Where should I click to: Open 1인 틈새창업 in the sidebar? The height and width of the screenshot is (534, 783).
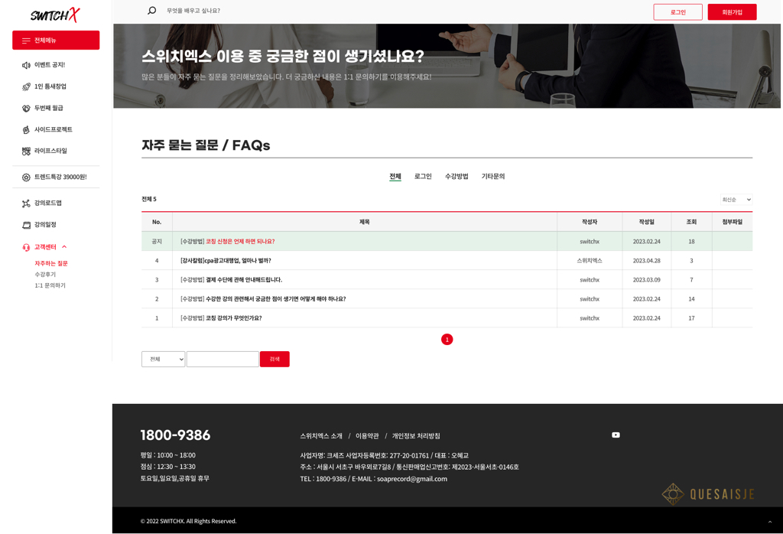tap(50, 86)
